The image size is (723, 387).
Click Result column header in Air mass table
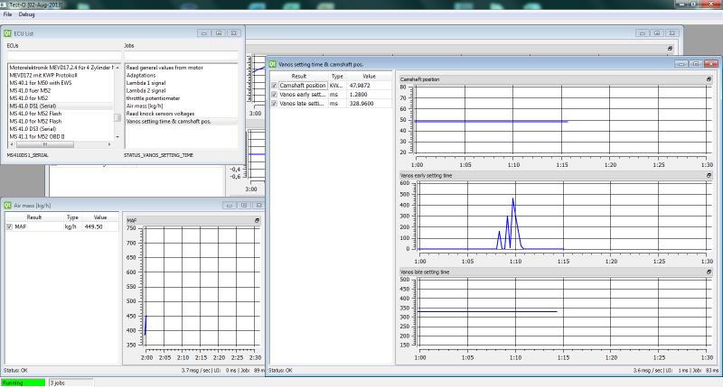[x=34, y=217]
